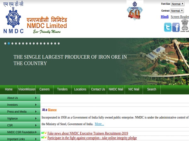This screenshot has width=189, height=141.
Task: Open the Careers menu item
Action: (x=44, y=89)
